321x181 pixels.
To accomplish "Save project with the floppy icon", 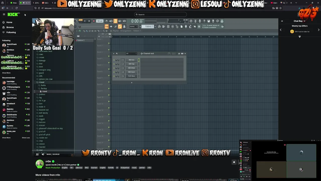I will coord(209,21).
